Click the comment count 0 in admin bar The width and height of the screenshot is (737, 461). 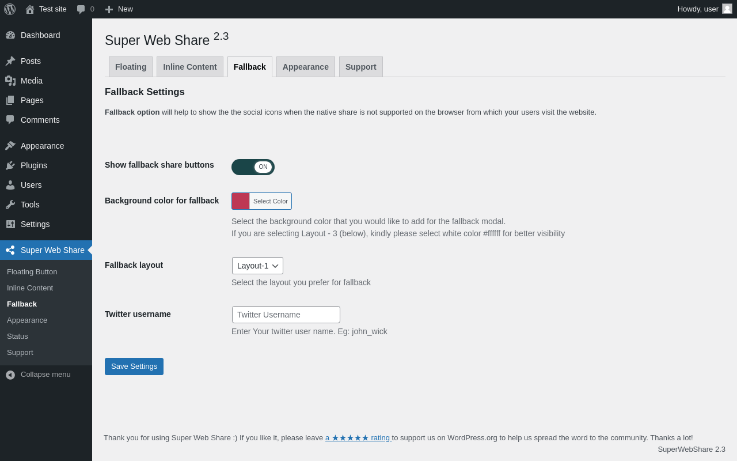[x=92, y=9]
